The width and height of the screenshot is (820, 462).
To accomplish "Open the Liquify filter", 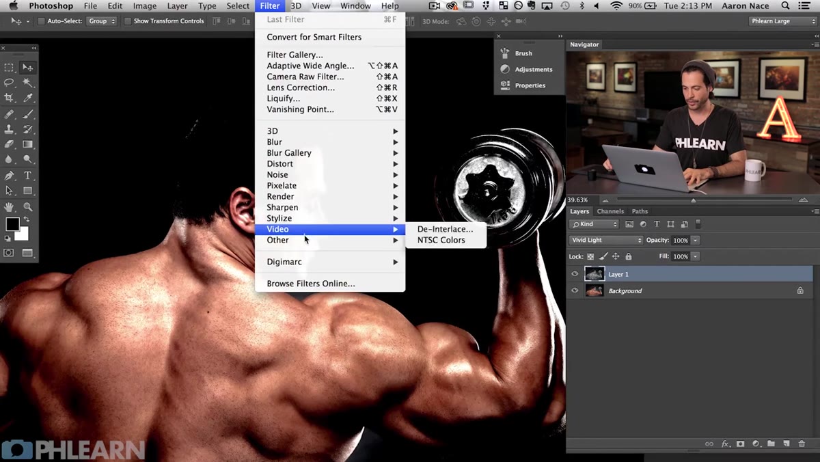I will pyautogui.click(x=330, y=98).
